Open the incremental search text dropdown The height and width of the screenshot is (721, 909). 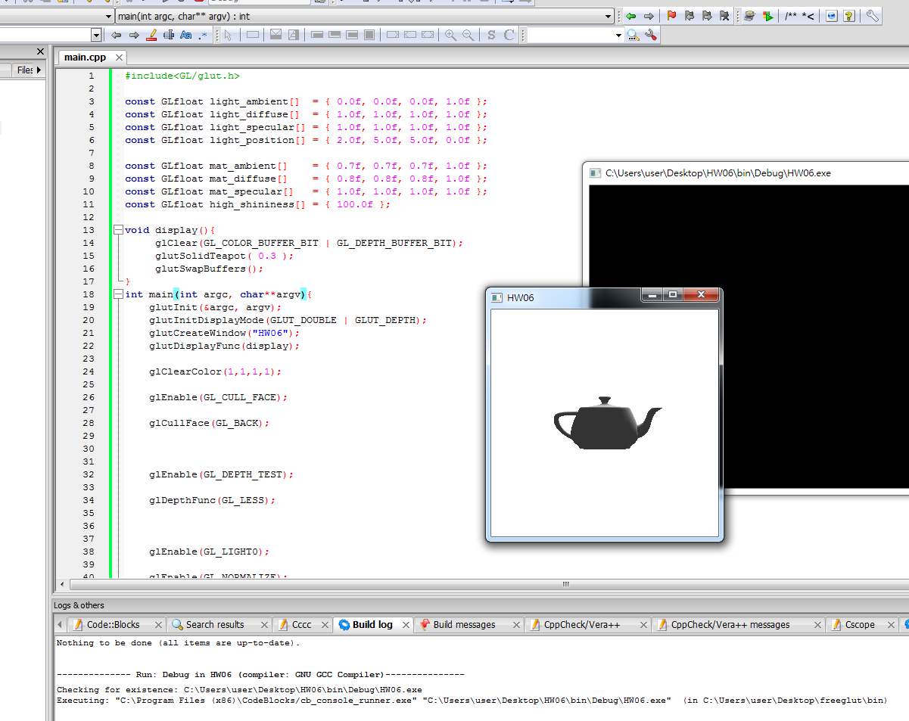tap(96, 35)
